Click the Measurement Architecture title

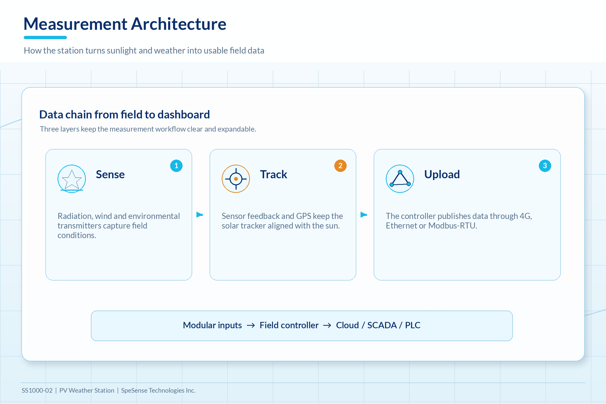(x=125, y=24)
